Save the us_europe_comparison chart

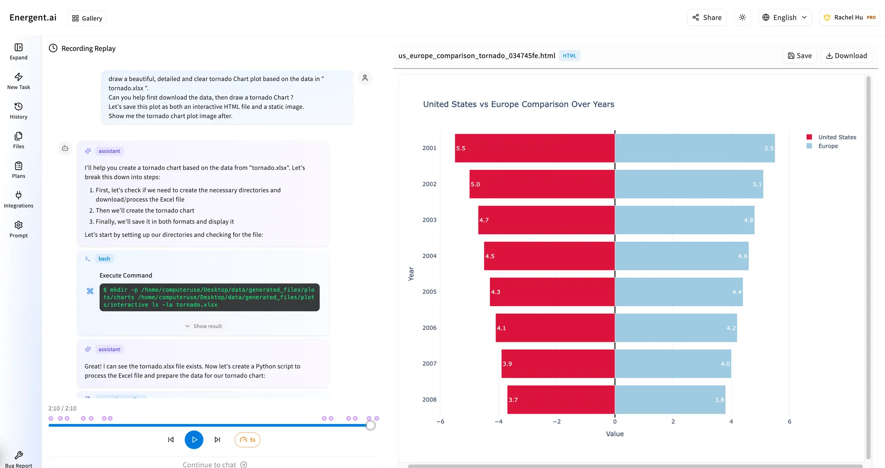point(799,55)
